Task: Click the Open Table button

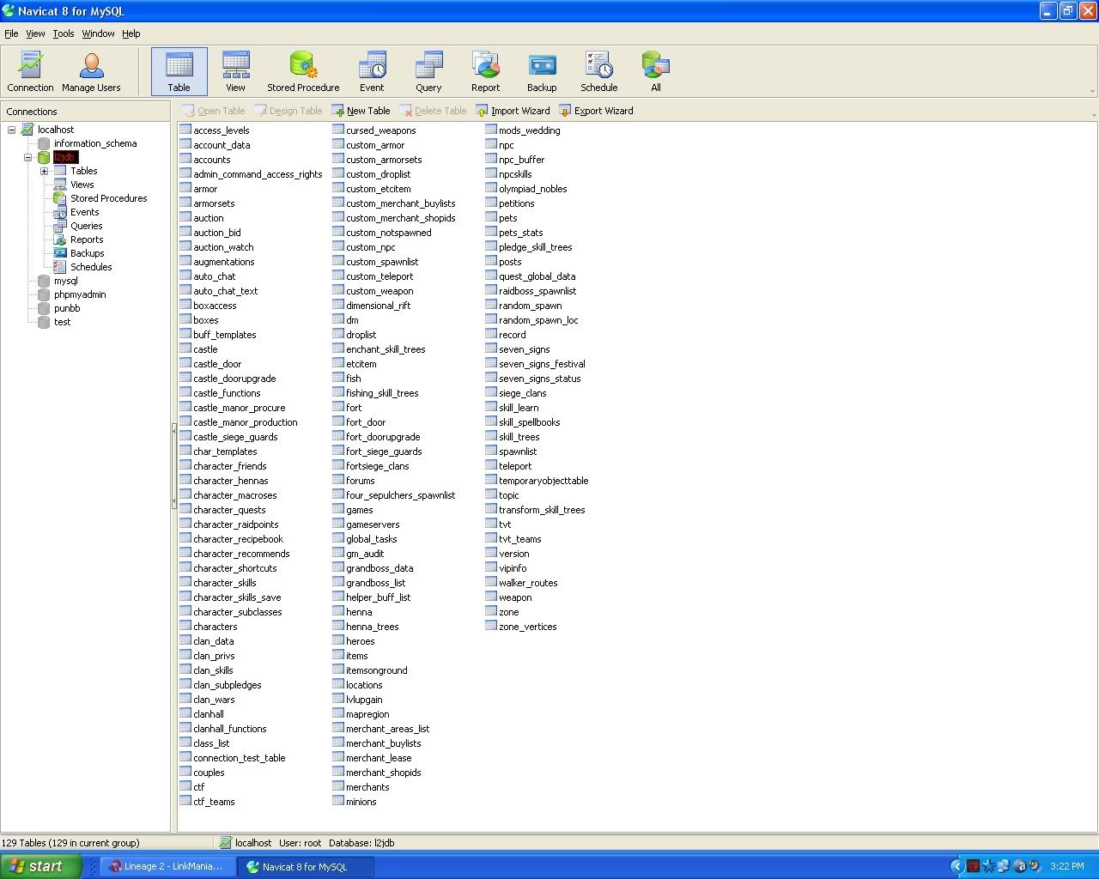Action: (x=213, y=111)
